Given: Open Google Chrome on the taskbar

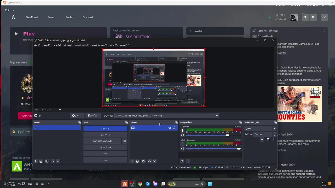Looking at the screenshot, I should [x=140, y=184].
